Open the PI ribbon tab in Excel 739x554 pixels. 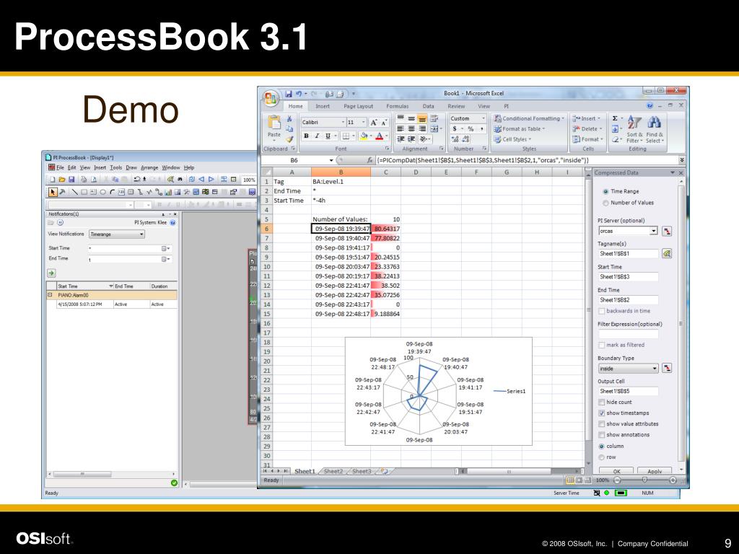506,107
